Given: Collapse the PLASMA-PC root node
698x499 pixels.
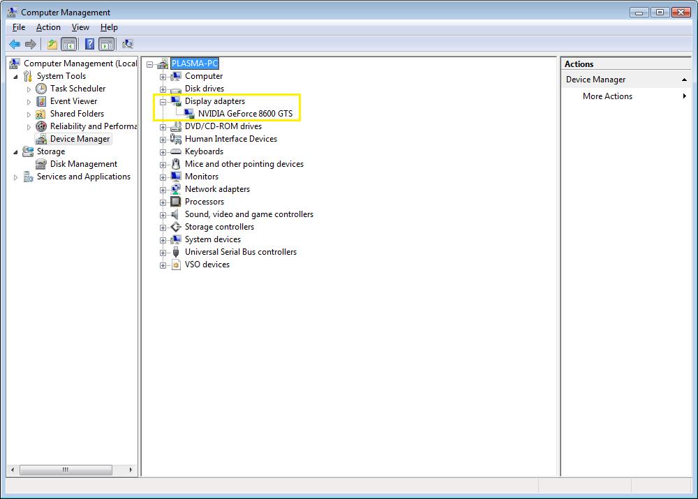Looking at the screenshot, I should pyautogui.click(x=150, y=64).
